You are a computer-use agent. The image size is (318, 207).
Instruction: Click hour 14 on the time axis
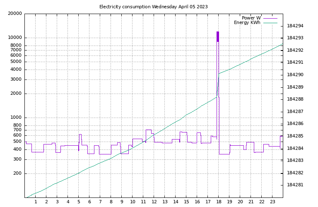176,202
